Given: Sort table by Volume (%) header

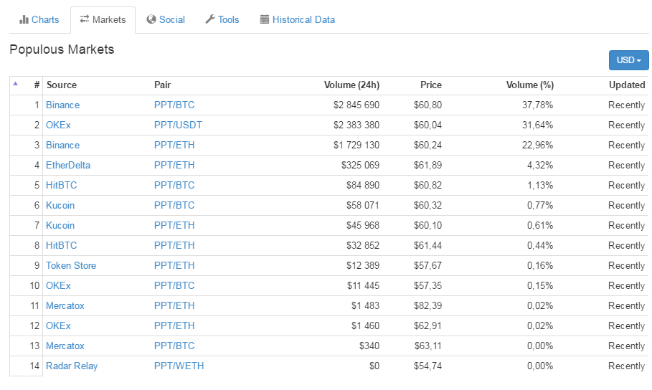Looking at the screenshot, I should 529,85.
